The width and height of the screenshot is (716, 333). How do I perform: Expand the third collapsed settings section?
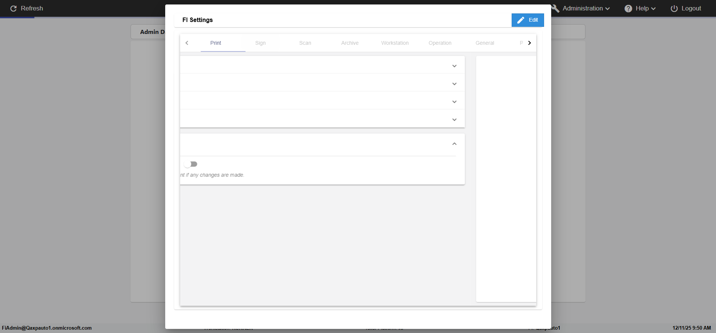(454, 102)
